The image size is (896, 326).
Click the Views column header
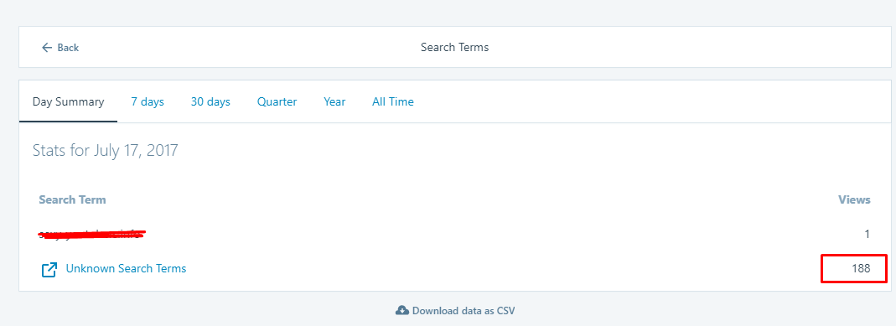(854, 199)
